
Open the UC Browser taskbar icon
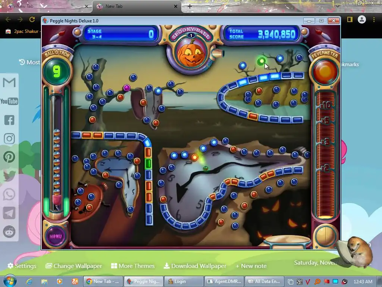pos(75,281)
